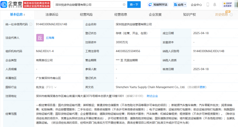Open 企业中心 link

(196, 5)
